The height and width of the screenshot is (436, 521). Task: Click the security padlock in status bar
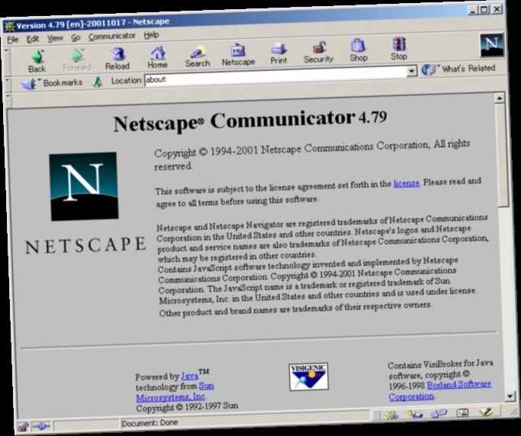24,428
